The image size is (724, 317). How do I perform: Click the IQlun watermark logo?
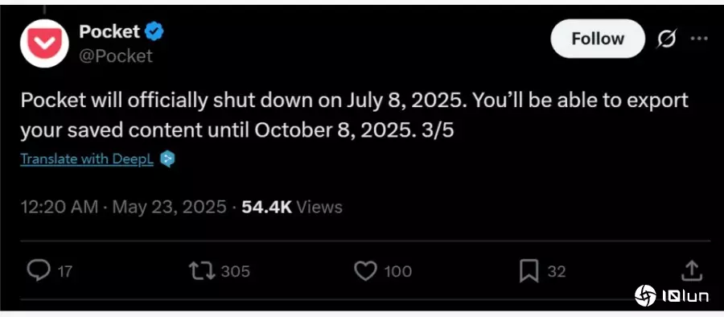point(672,296)
